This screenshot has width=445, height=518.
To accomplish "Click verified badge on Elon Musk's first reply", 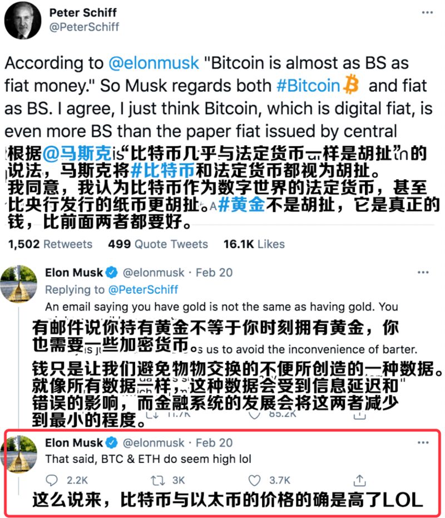I will click(x=112, y=273).
